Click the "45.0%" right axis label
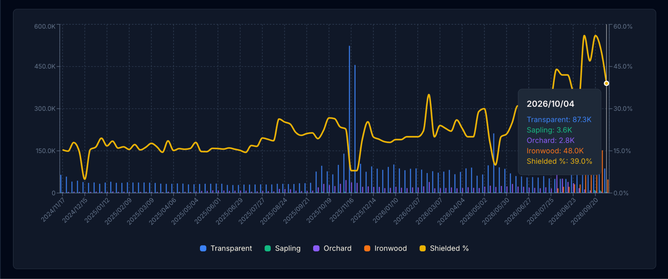668x279 pixels. pos(623,66)
